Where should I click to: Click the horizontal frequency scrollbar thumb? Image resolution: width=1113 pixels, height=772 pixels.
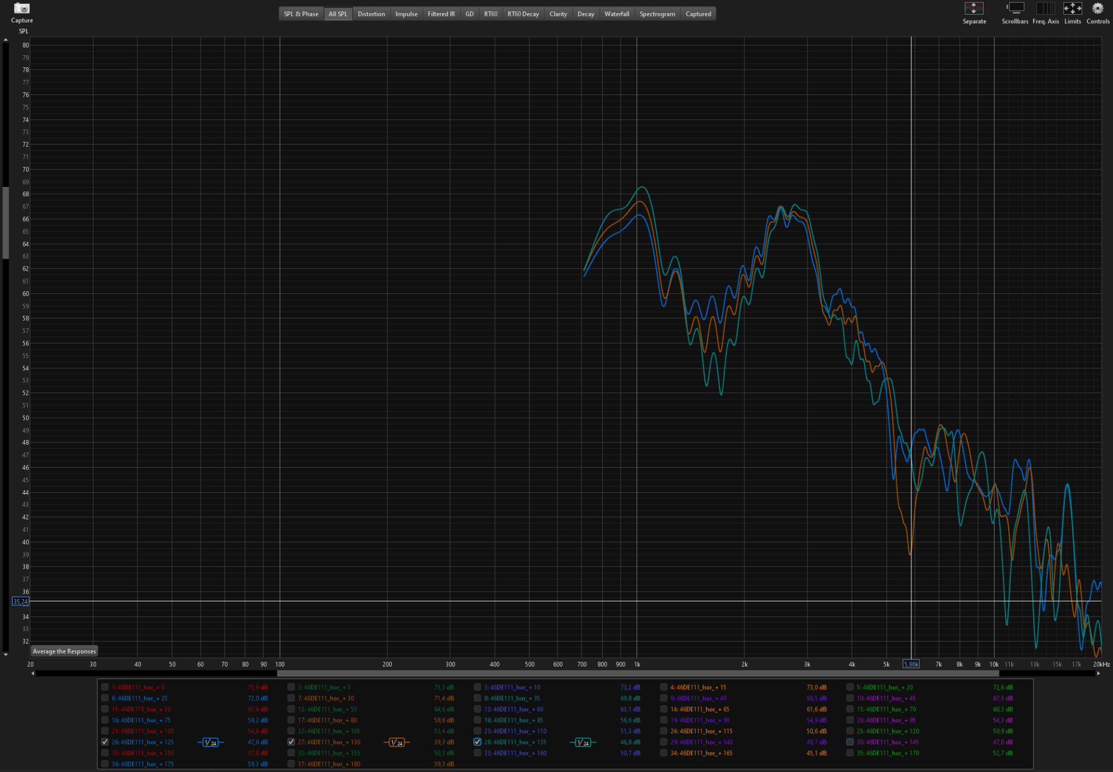click(637, 674)
